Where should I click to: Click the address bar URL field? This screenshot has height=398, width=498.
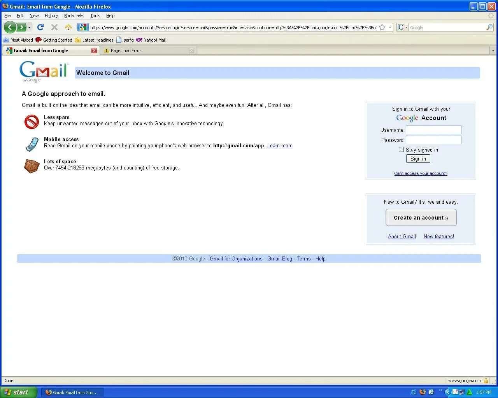coord(233,27)
